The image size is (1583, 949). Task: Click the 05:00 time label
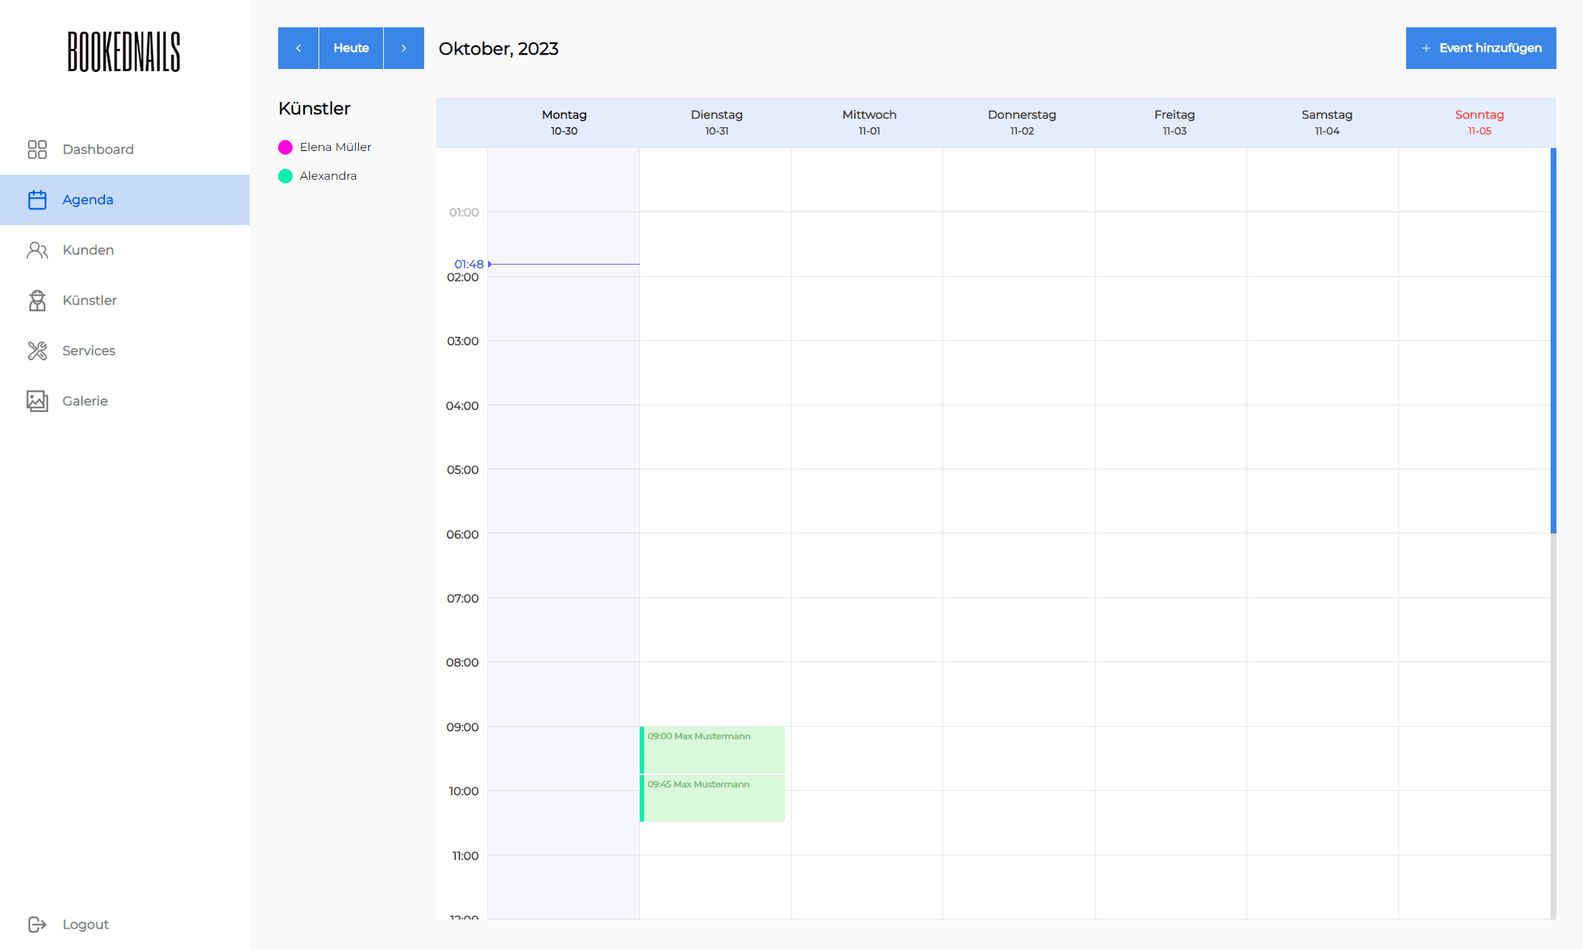pos(462,469)
